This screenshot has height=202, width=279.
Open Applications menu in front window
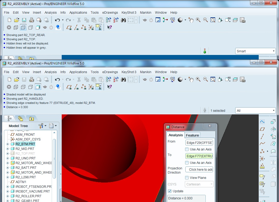pos(78,72)
